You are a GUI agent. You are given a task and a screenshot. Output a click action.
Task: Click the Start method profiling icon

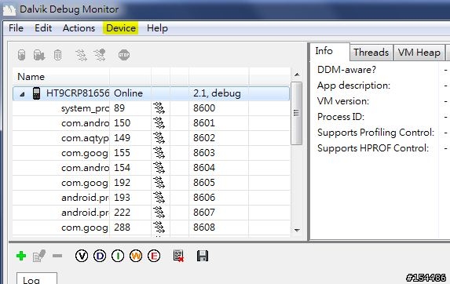[x=100, y=55]
